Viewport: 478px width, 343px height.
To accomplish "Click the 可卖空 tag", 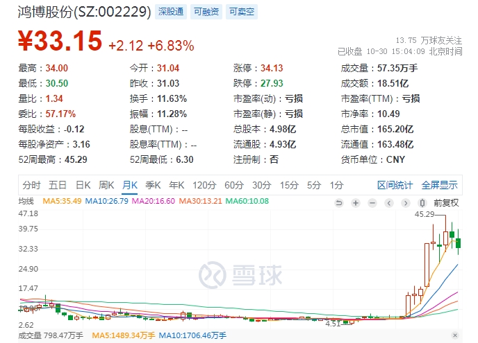I will click(242, 12).
